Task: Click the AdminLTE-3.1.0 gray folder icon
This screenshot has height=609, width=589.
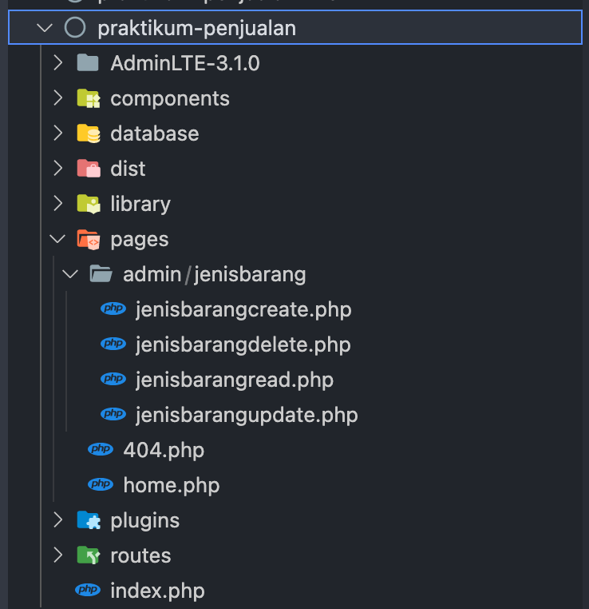Action: (88, 62)
